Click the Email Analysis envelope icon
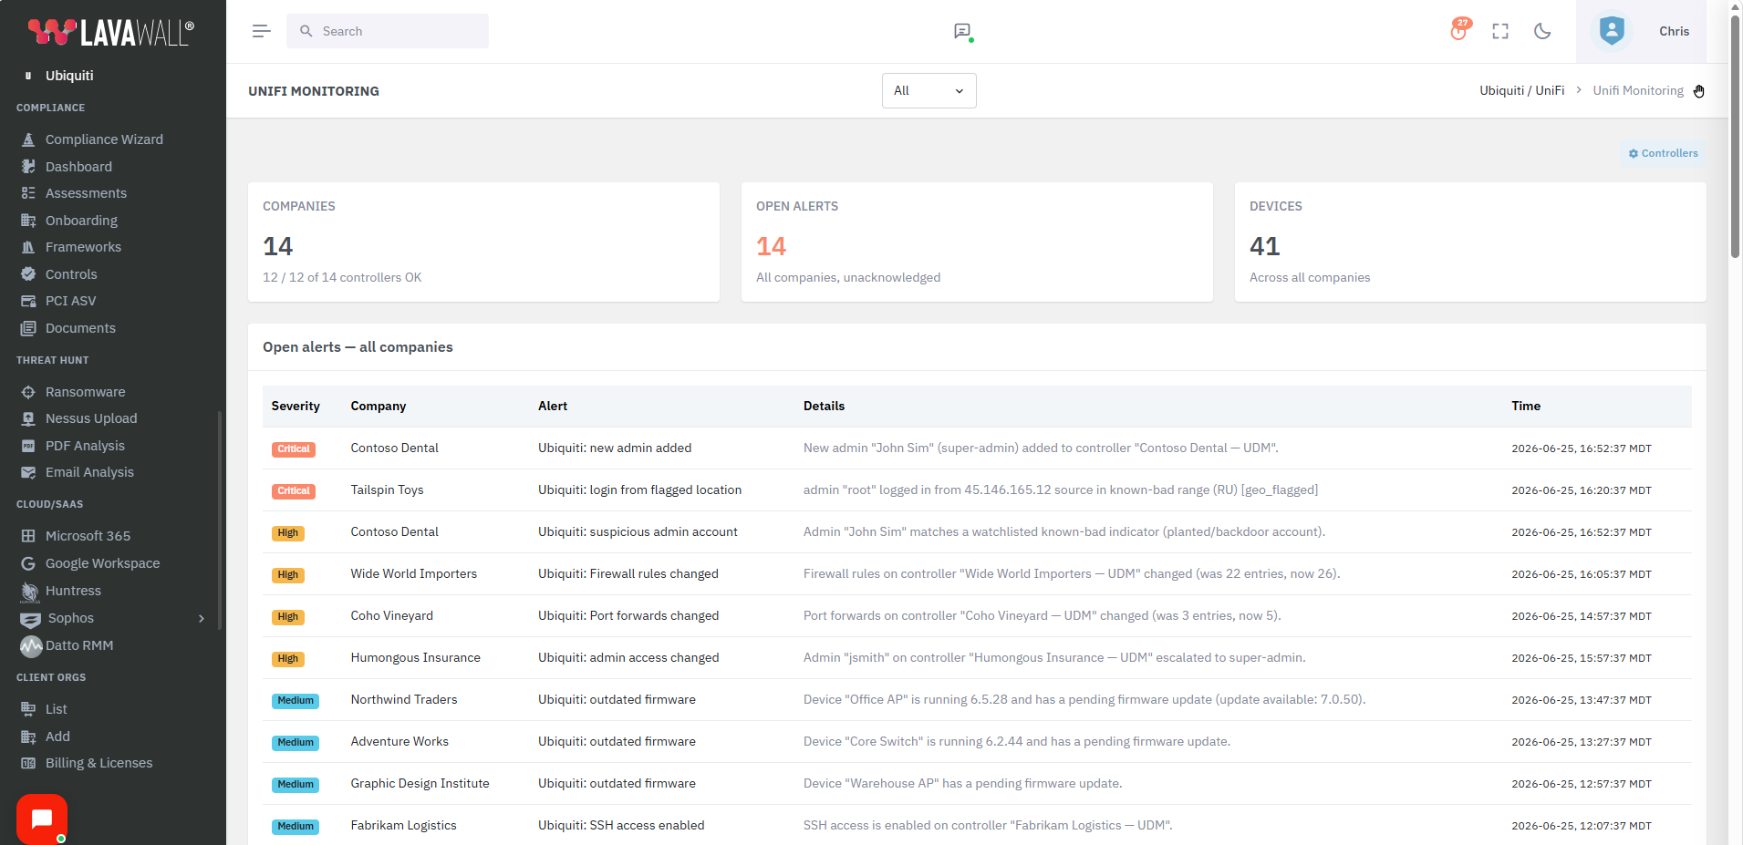Image resolution: width=1743 pixels, height=845 pixels. [x=28, y=472]
